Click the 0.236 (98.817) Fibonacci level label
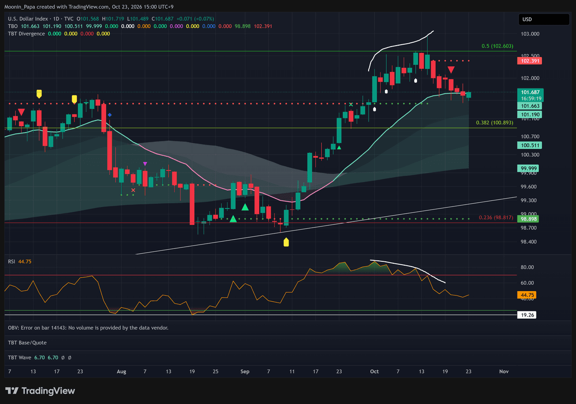The width and height of the screenshot is (576, 404). [x=496, y=218]
